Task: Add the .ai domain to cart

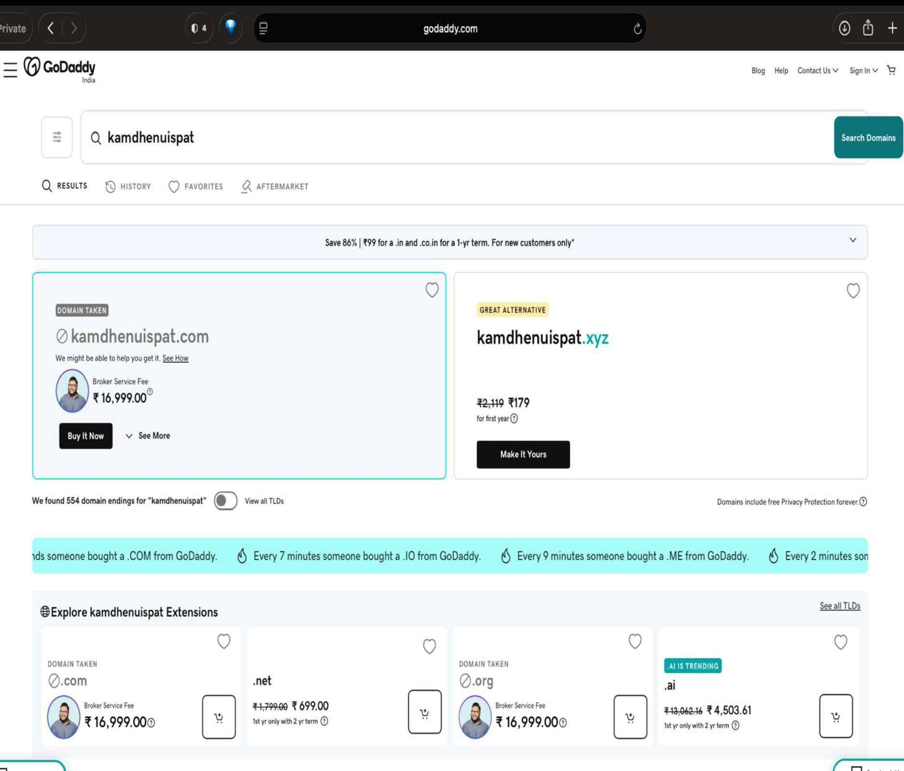Action: 836,716
